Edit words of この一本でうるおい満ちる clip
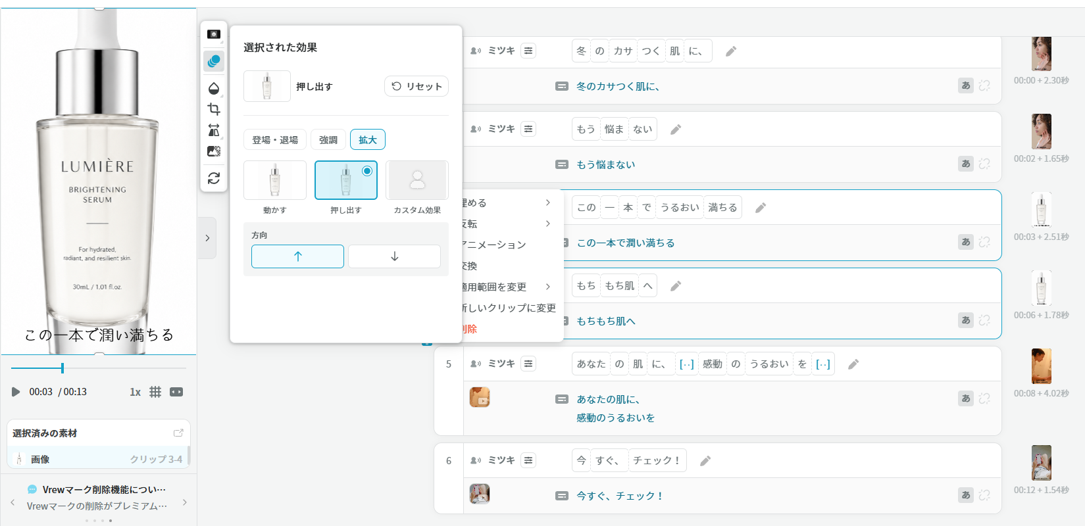The width and height of the screenshot is (1085, 526). pyautogui.click(x=761, y=208)
